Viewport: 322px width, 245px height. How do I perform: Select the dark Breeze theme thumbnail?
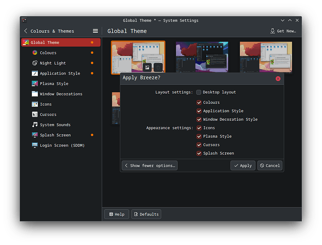[202, 57]
